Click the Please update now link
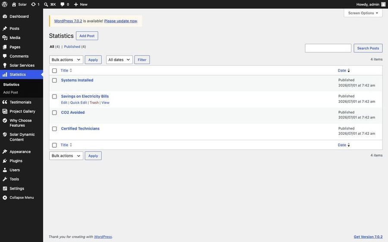 pos(121,21)
